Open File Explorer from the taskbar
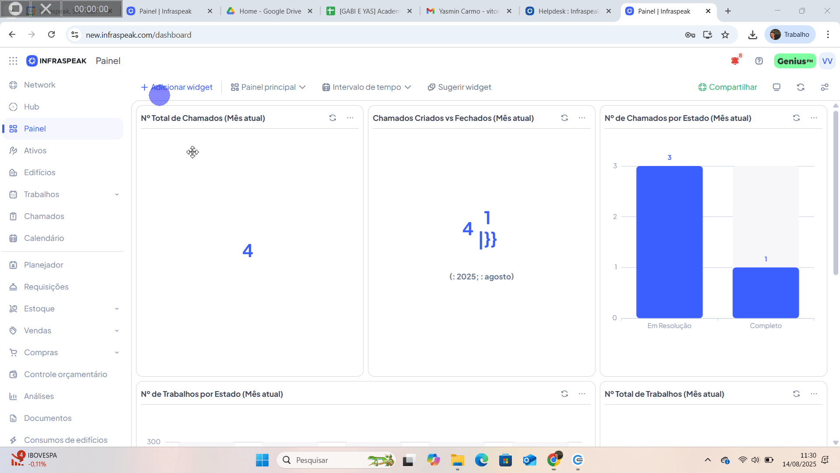The height and width of the screenshot is (473, 840). pyautogui.click(x=458, y=460)
